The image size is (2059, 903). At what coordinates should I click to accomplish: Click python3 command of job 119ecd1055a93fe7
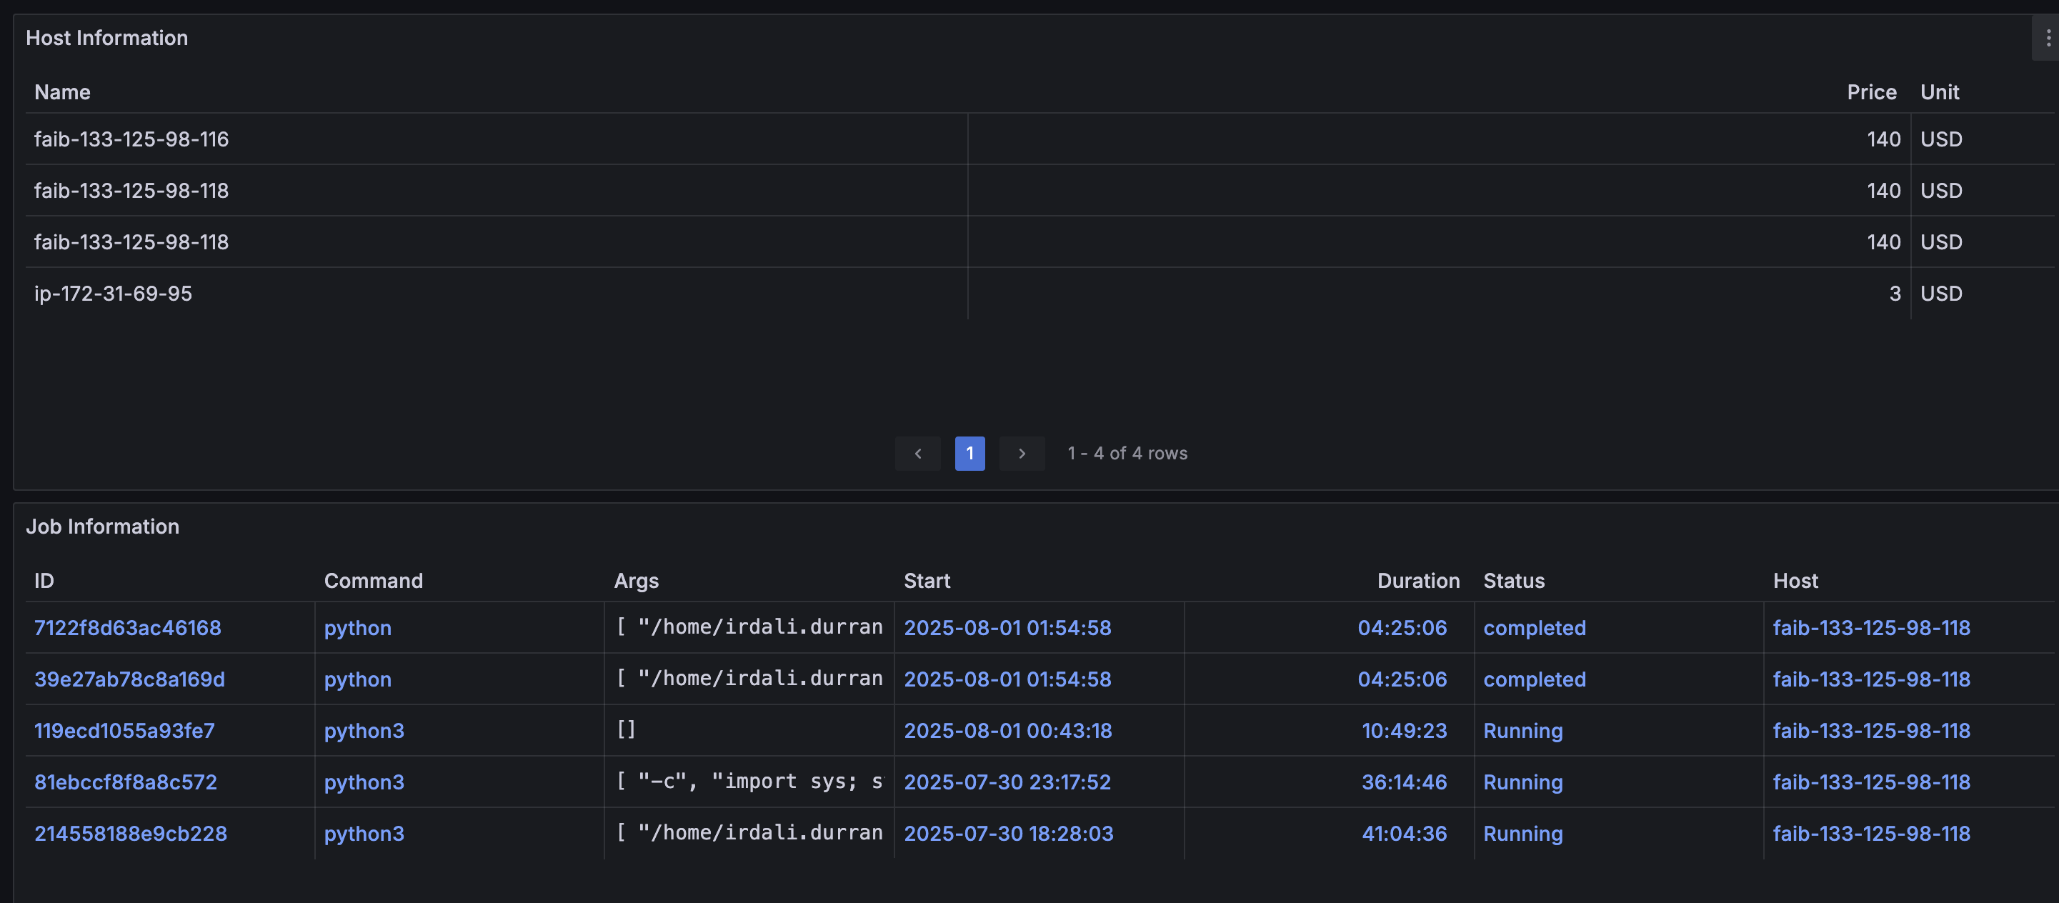click(364, 730)
